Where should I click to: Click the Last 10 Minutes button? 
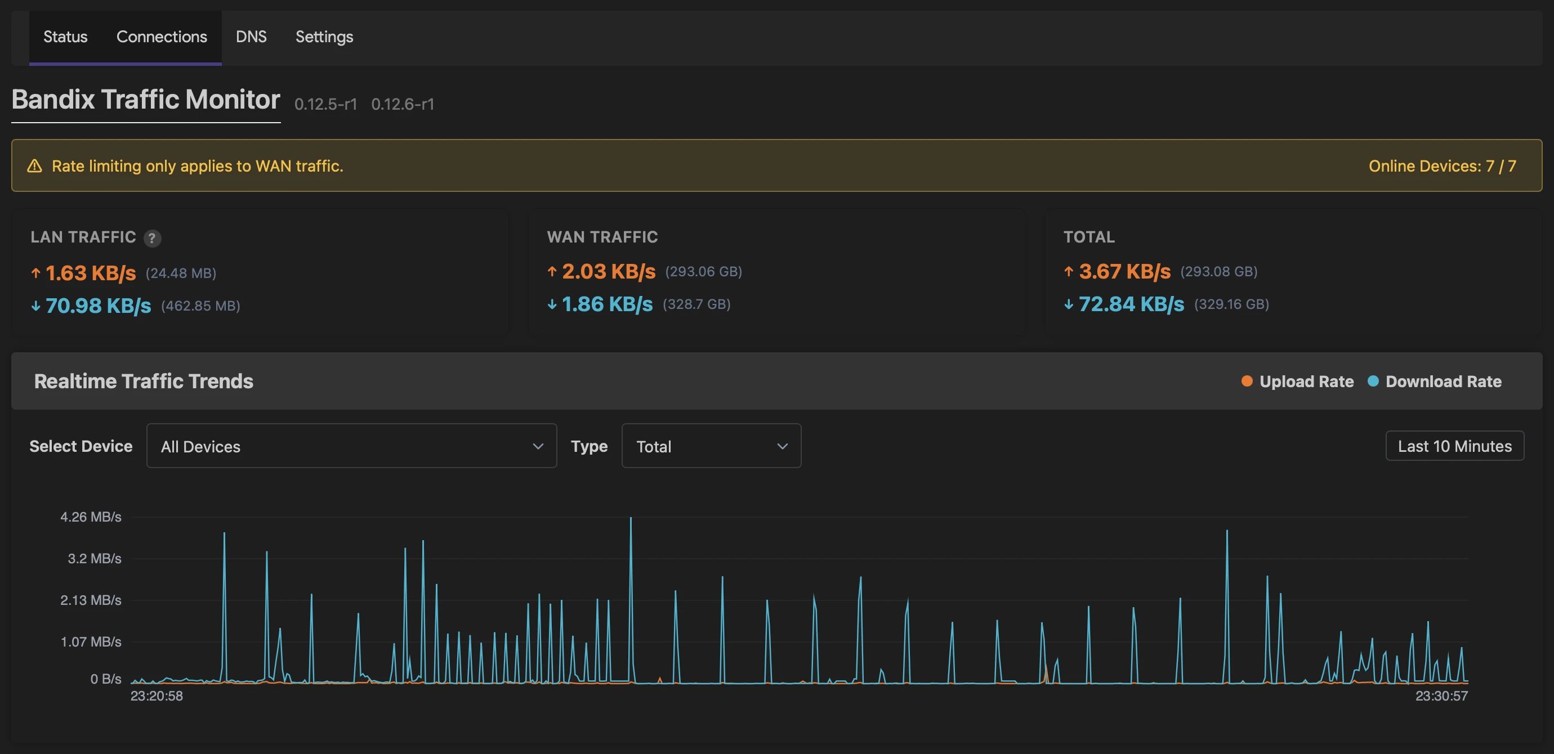click(1454, 446)
